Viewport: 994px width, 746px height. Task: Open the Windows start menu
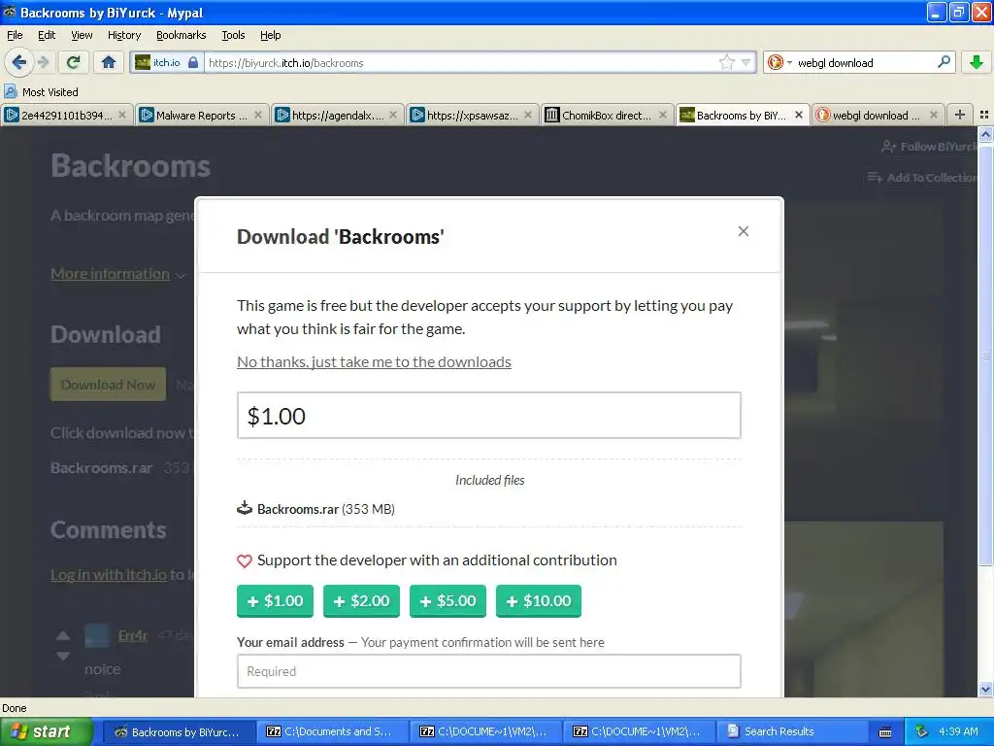coord(47,731)
